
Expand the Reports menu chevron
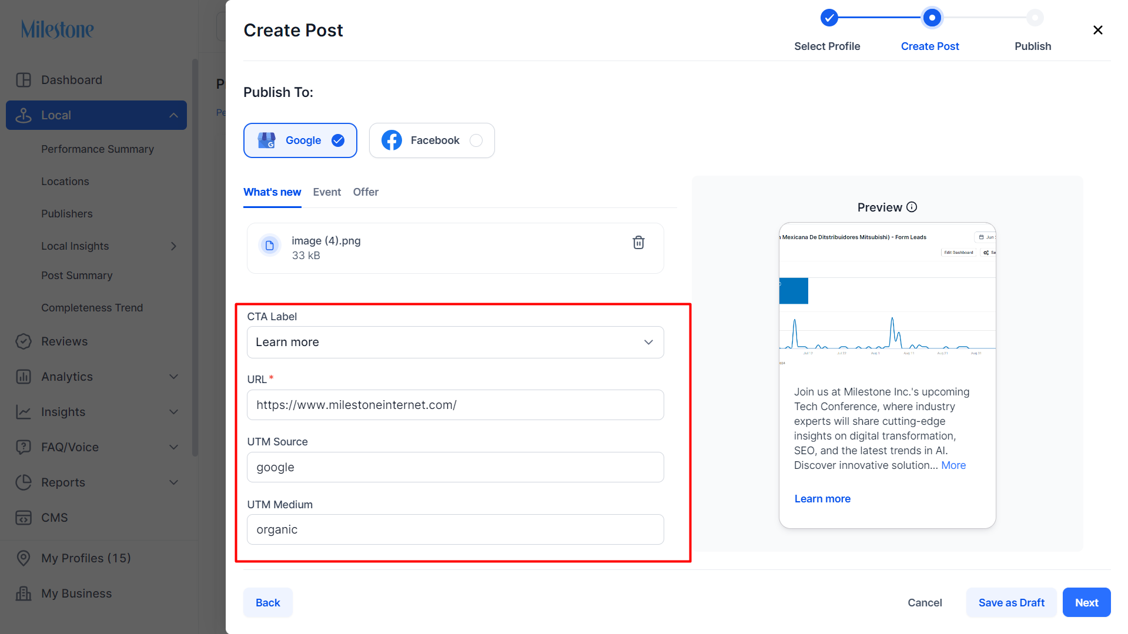click(x=173, y=482)
